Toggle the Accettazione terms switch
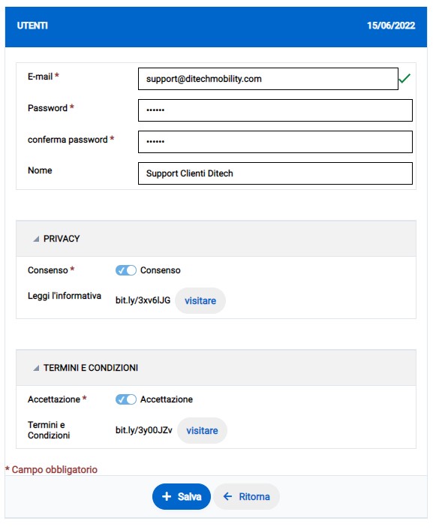Screen dimensions: 436x530 click(x=126, y=399)
